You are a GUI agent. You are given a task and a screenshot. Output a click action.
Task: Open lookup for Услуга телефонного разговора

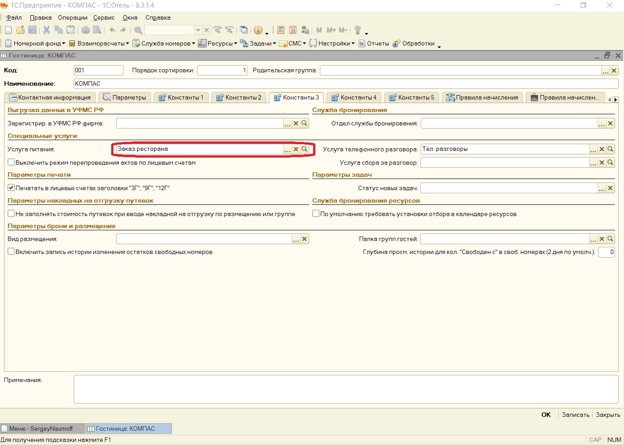pos(611,149)
